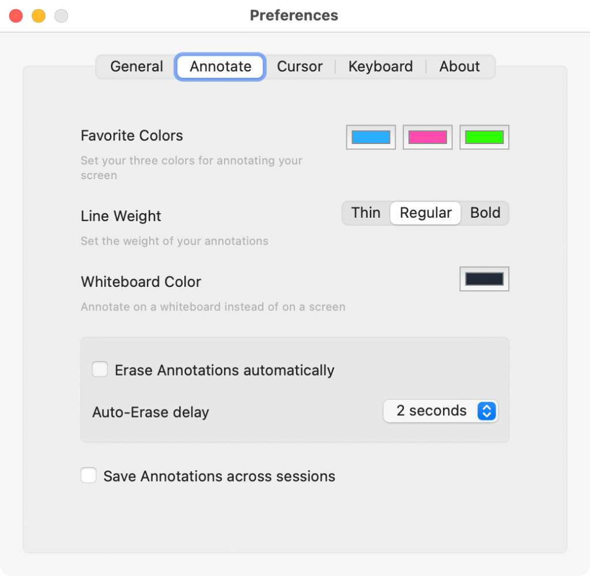Open the Cursor preferences tab
Screen dimensions: 590x576
coord(300,66)
